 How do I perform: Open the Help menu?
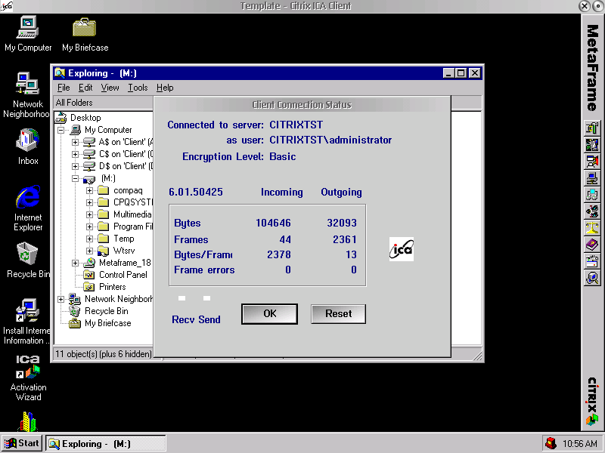point(165,88)
